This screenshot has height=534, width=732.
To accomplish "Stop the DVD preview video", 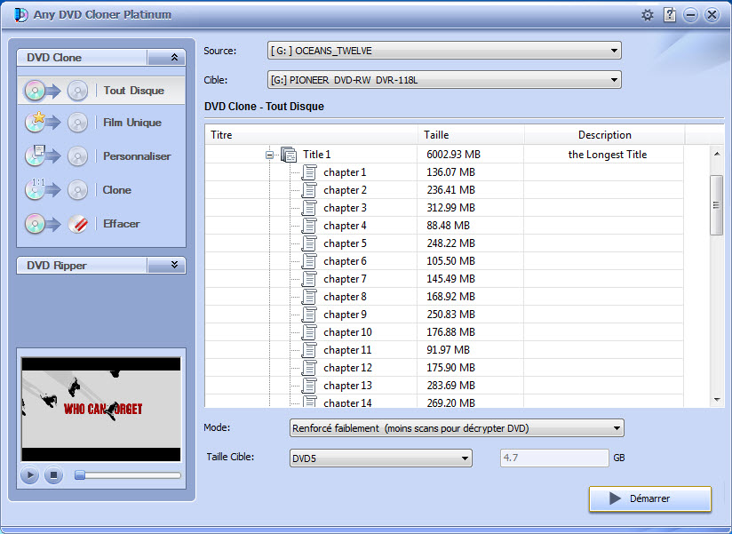I will pos(53,475).
